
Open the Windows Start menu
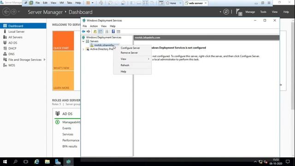5,162
